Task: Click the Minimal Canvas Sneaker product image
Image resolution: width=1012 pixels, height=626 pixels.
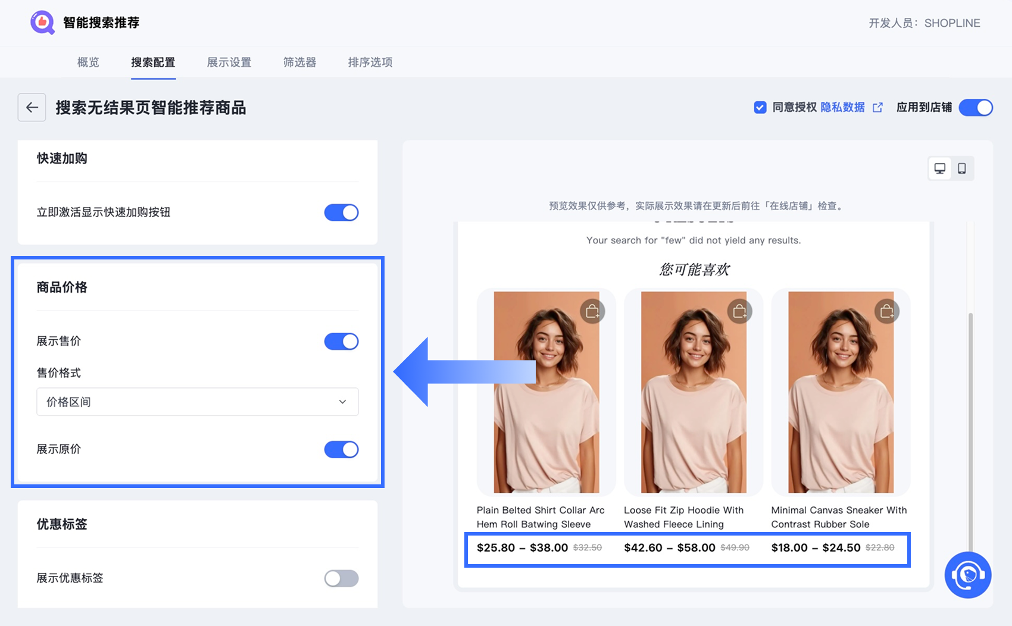Action: pyautogui.click(x=841, y=392)
